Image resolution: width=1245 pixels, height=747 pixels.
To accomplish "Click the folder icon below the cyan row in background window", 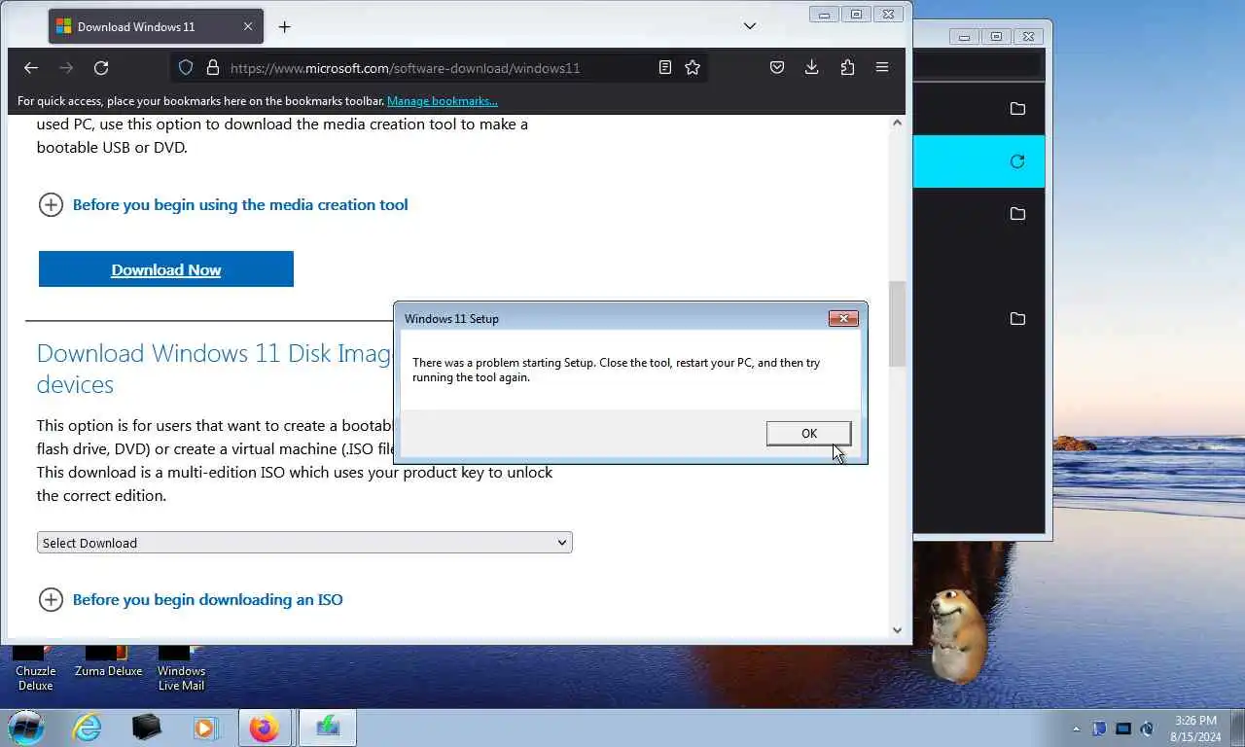I will point(1017,214).
